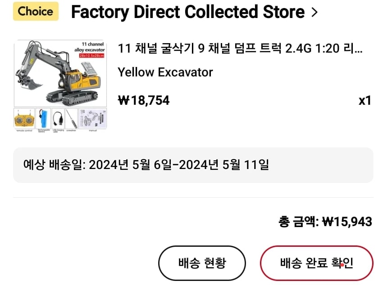392x285 pixels.
Task: Click the x1 quantity label
Action: 365,101
